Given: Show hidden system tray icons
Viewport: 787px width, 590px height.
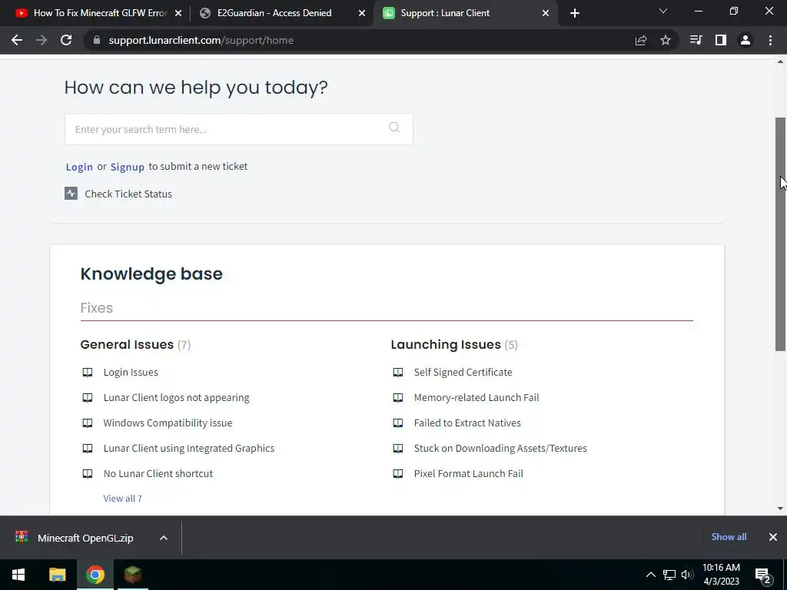Looking at the screenshot, I should (x=650, y=575).
